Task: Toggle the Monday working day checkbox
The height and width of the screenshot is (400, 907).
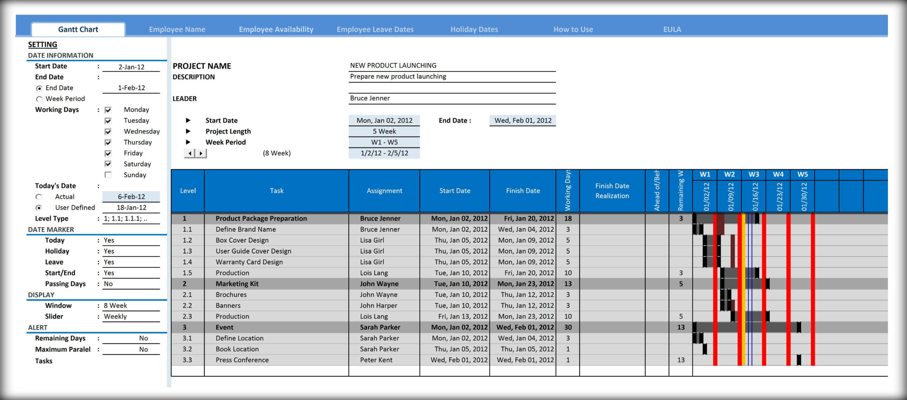Action: (x=108, y=110)
